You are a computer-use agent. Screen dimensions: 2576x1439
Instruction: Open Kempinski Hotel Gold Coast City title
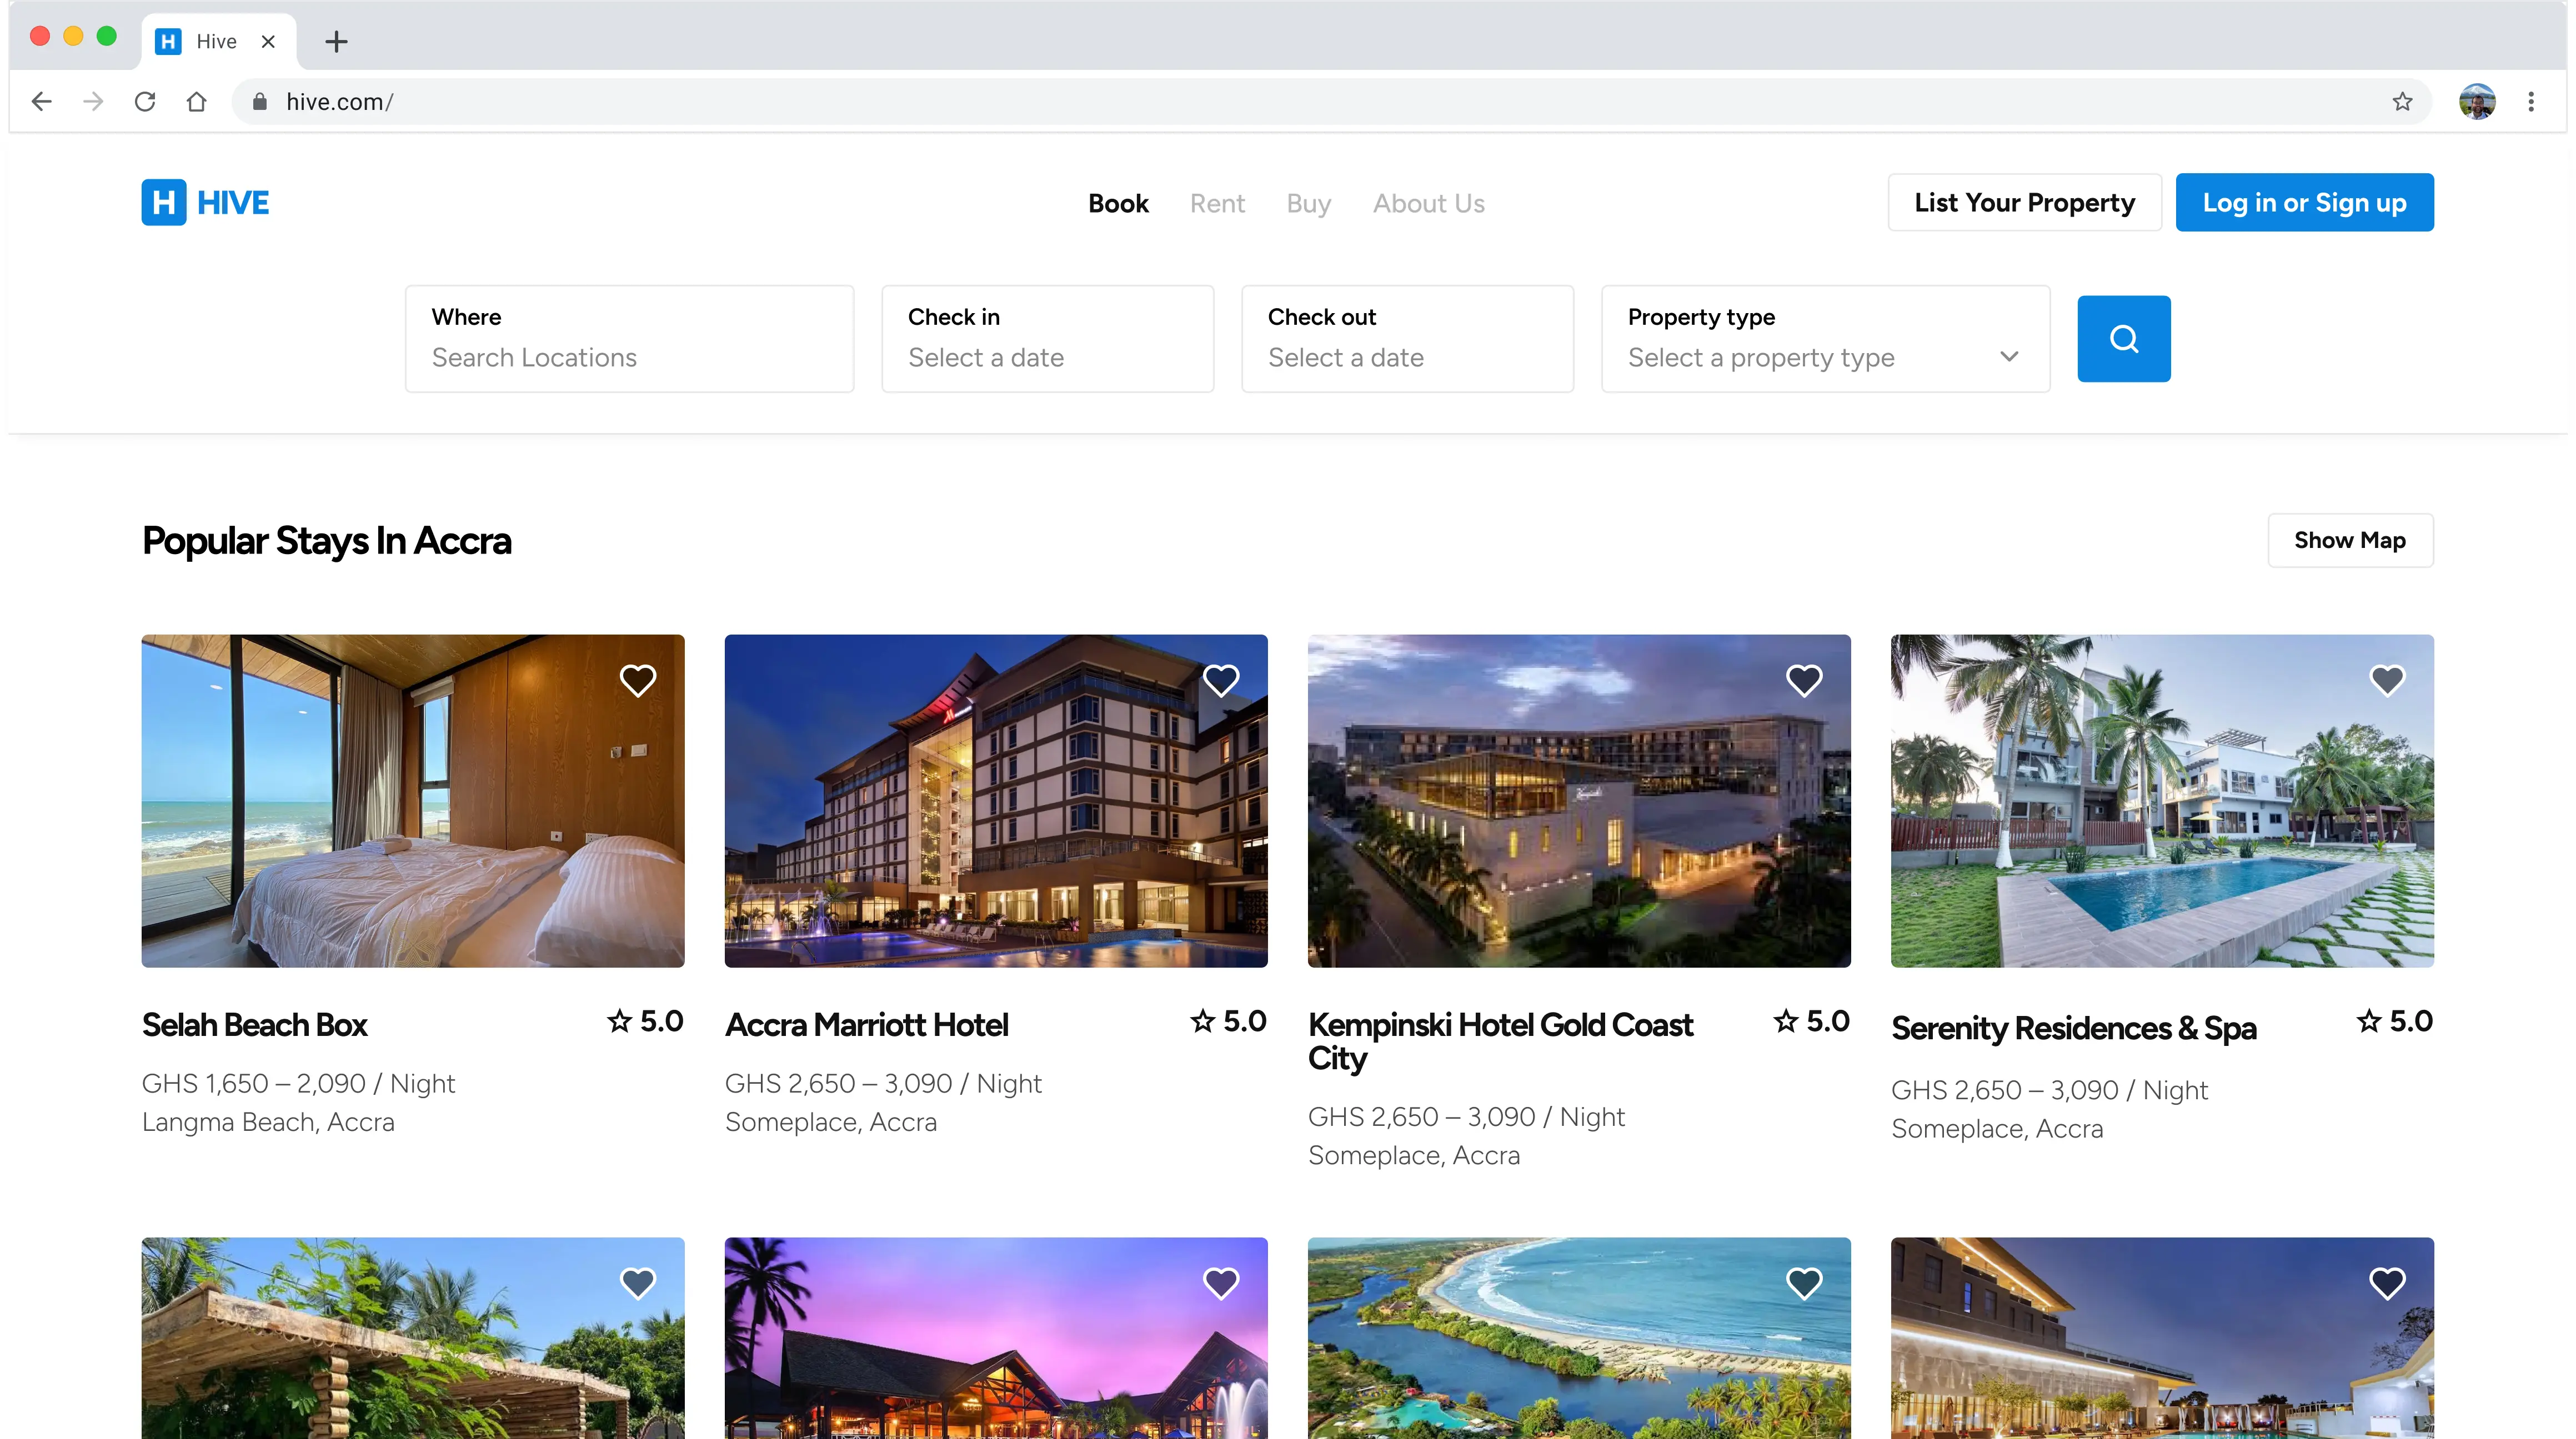point(1500,1041)
